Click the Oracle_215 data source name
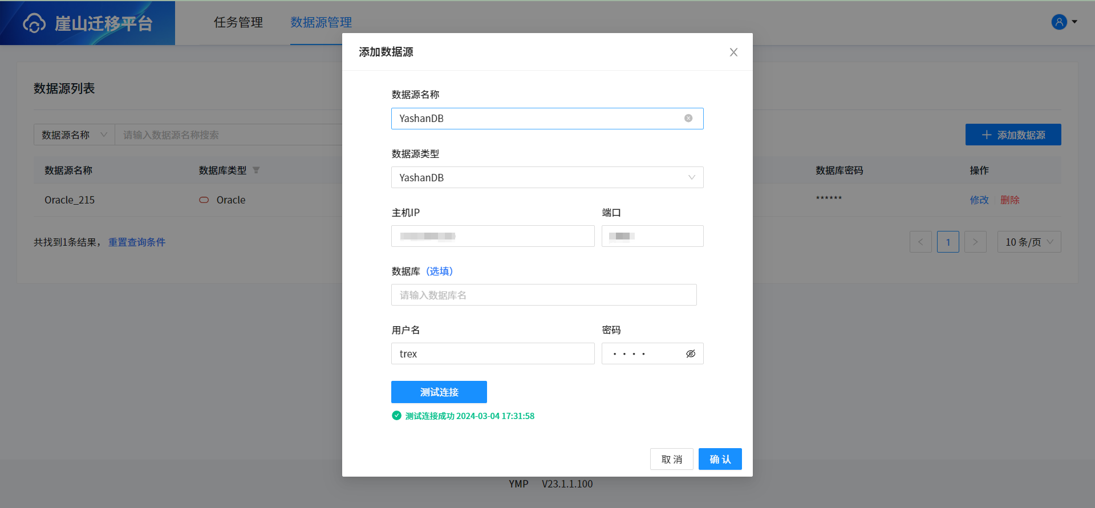Image resolution: width=1095 pixels, height=508 pixels. coord(70,200)
